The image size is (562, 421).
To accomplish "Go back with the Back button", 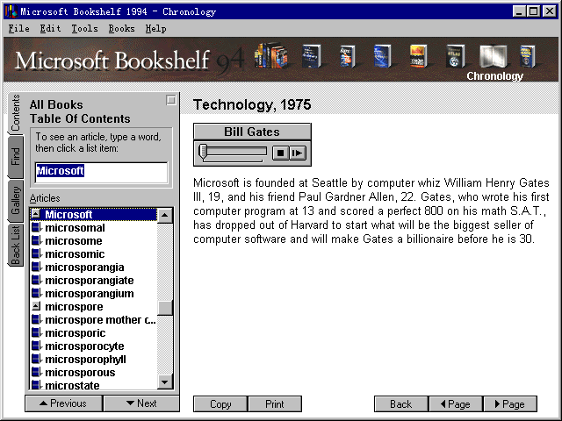I will coord(400,403).
